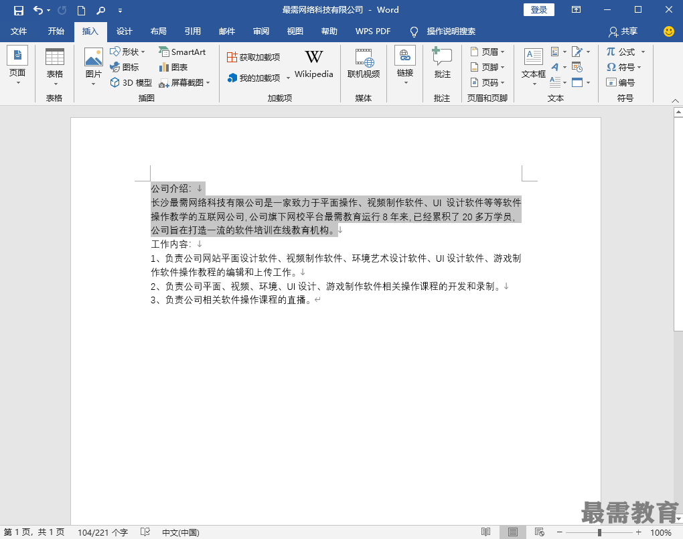Switch to the 引用 tab

point(193,31)
